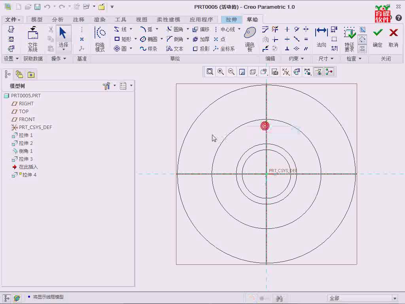Click the 特征要求 (Feature Requirements) button
The image size is (405, 304).
click(350, 39)
